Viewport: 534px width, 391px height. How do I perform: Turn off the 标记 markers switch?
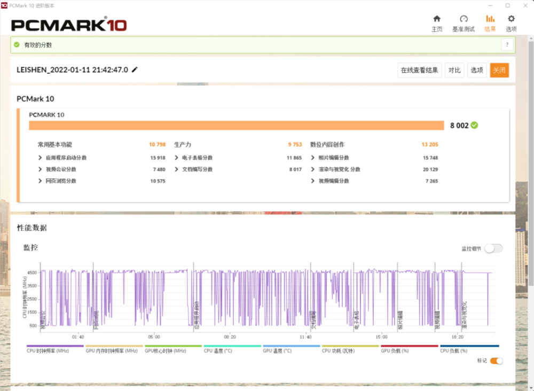496,361
